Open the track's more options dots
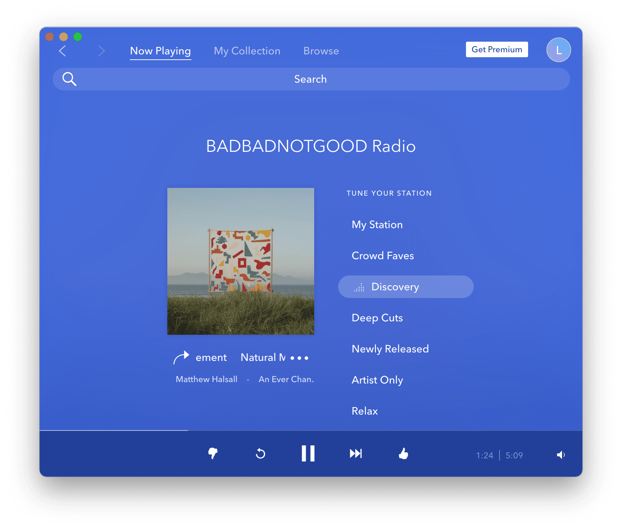622x529 pixels. [299, 358]
